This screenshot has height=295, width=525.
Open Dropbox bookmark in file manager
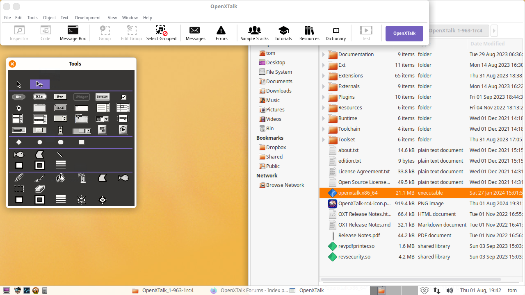tap(272, 147)
